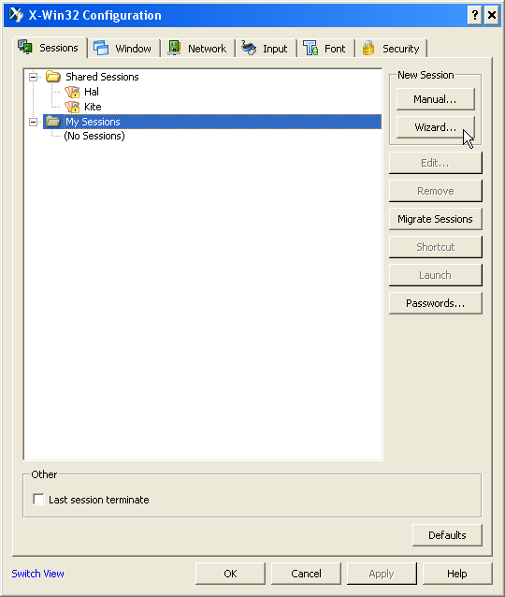Click the Edit... button
Screen dimensions: 505x597
pos(436,163)
